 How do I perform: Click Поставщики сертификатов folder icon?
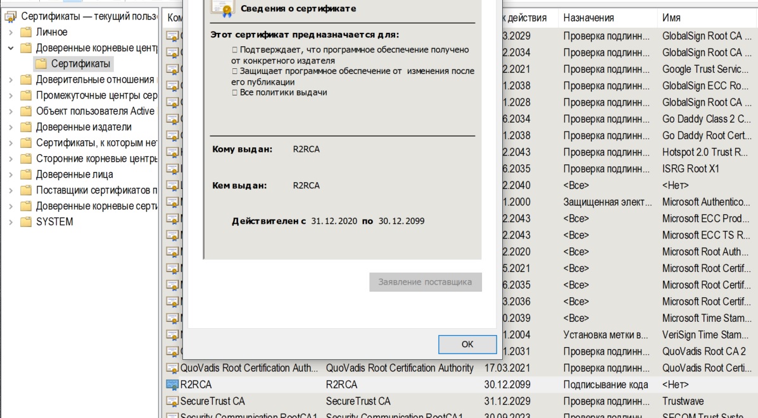pos(26,190)
